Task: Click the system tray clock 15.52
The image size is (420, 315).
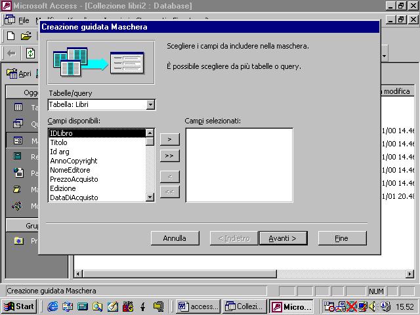Action: (405, 306)
